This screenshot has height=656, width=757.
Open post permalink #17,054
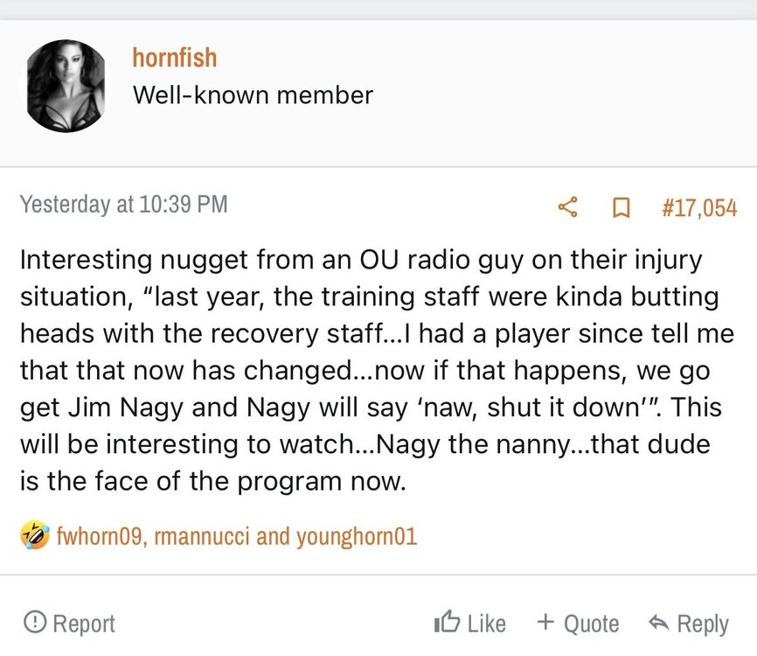[698, 208]
